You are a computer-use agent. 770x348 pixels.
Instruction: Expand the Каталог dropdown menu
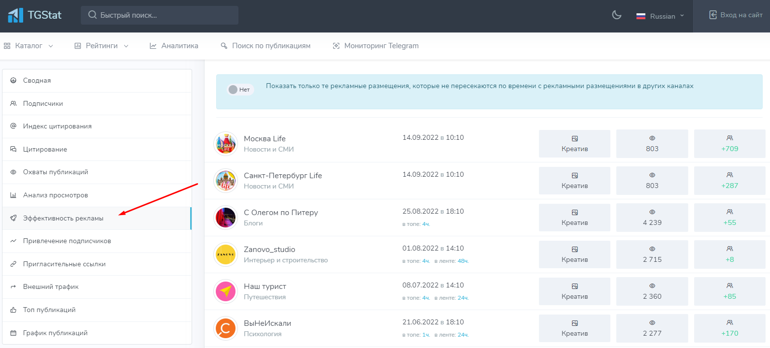point(29,46)
